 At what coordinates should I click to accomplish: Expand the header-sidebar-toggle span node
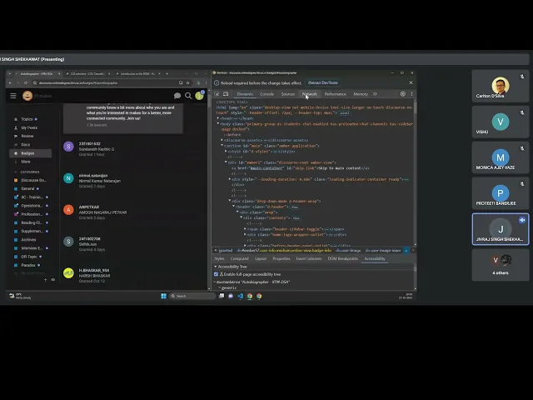tap(245, 229)
